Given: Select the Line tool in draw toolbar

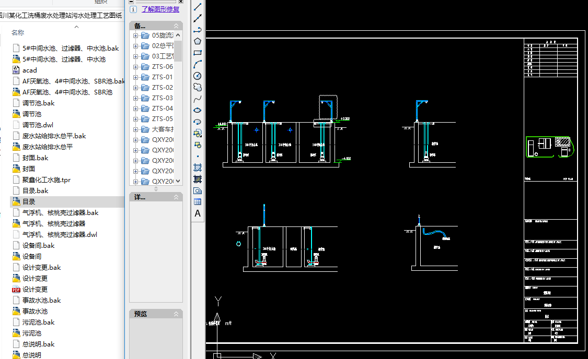Looking at the screenshot, I should pyautogui.click(x=197, y=7).
